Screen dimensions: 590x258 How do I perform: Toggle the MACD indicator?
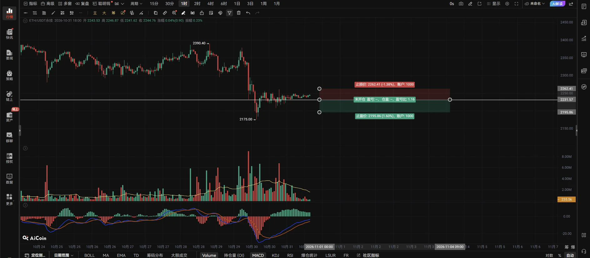(x=258, y=255)
